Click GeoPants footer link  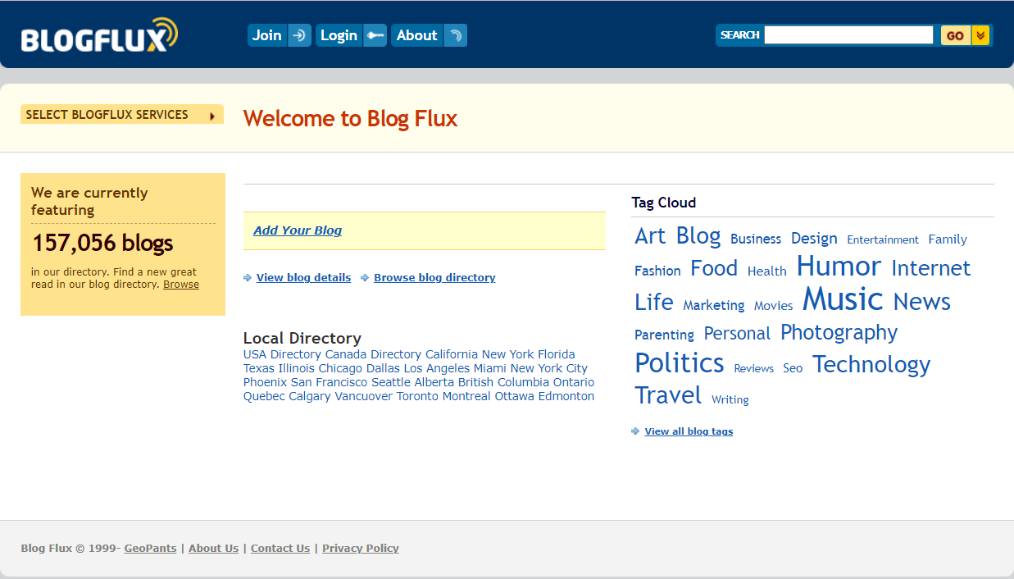(151, 549)
